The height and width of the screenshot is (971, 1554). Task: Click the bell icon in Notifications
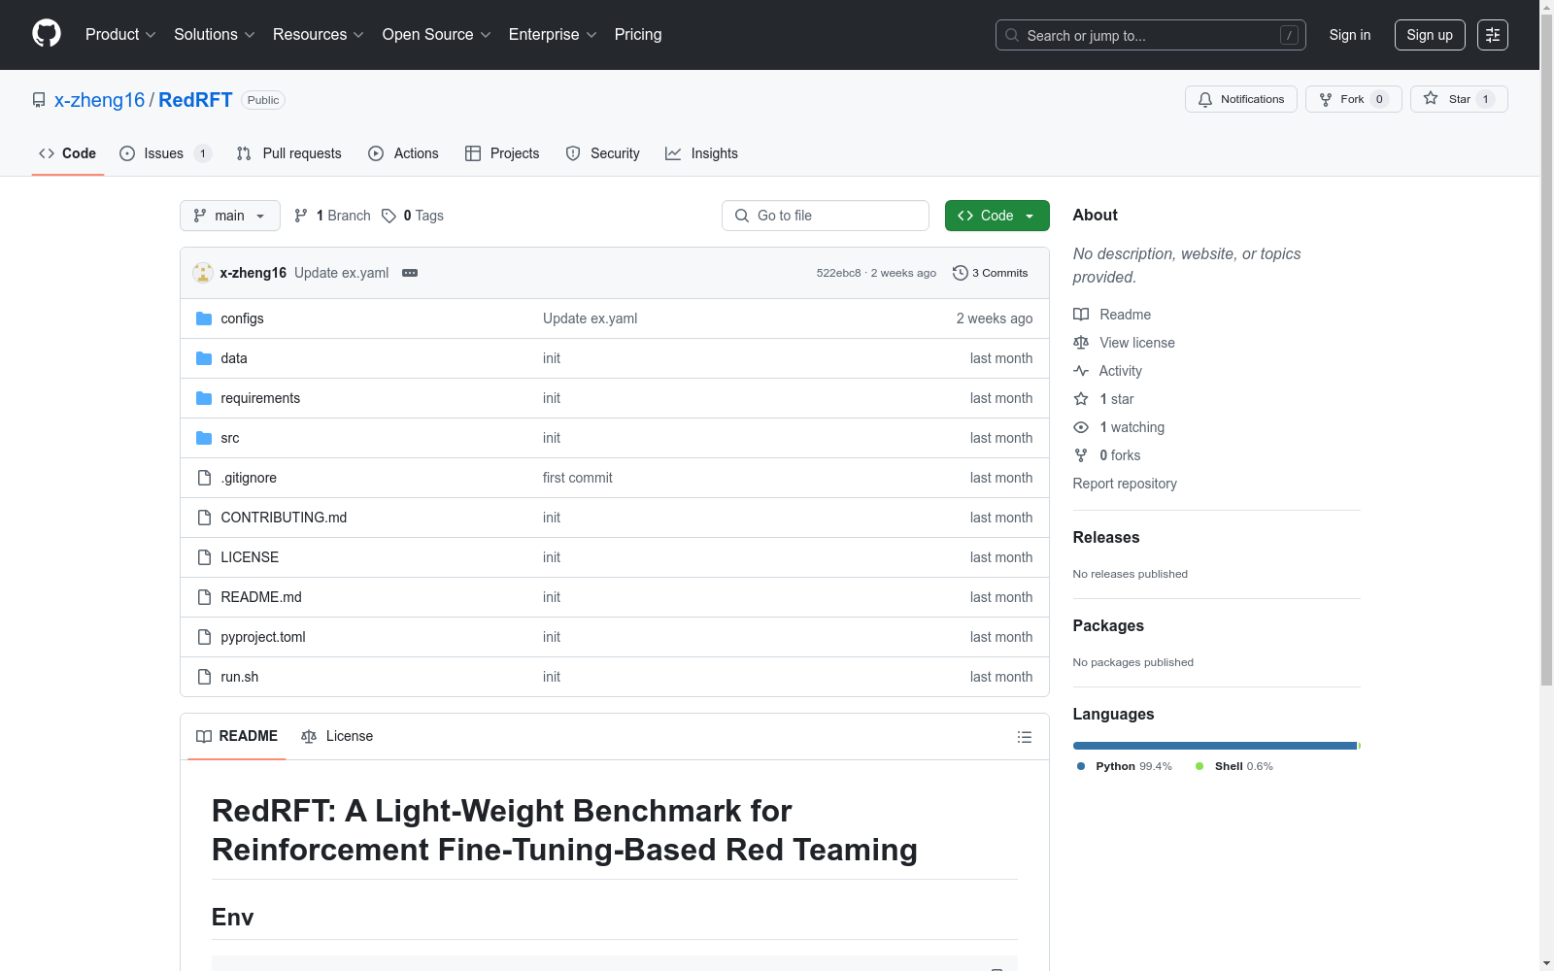1205,99
